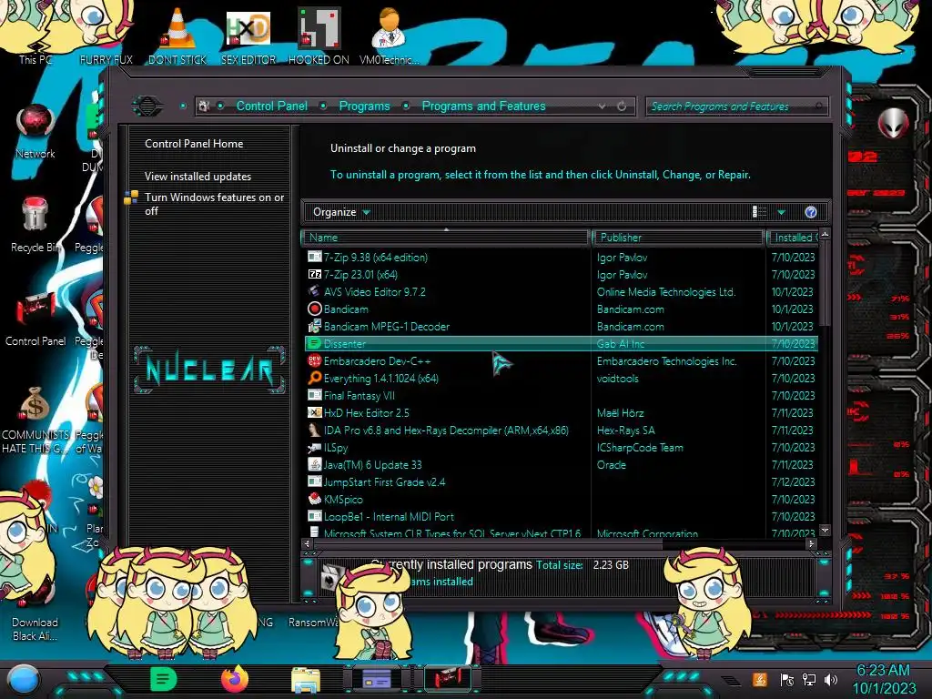
Task: Select JumpStart First Grade v2.4 entry
Action: pyautogui.click(x=561, y=482)
